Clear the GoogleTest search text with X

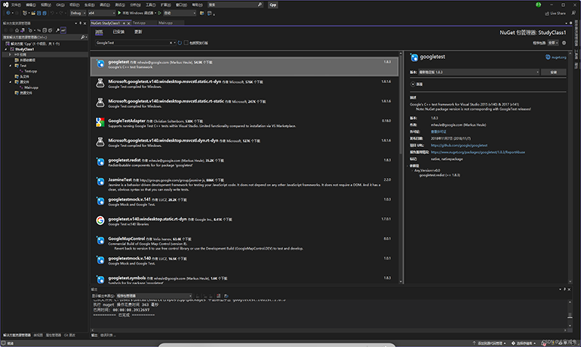click(171, 43)
